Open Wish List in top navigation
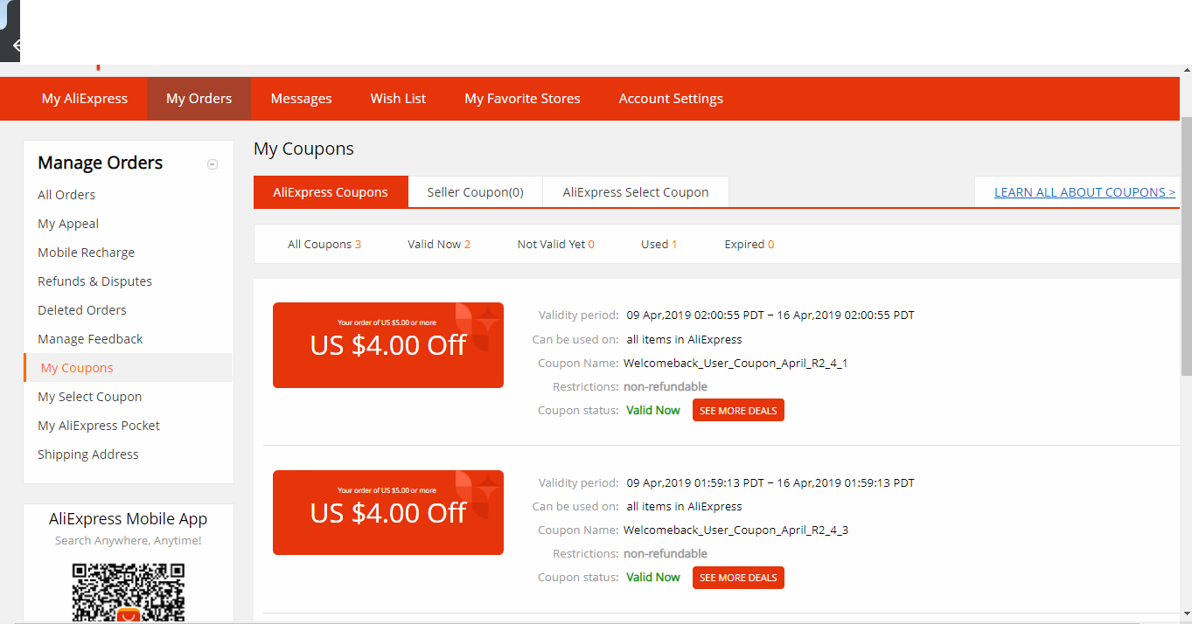The width and height of the screenshot is (1192, 624). coord(398,99)
